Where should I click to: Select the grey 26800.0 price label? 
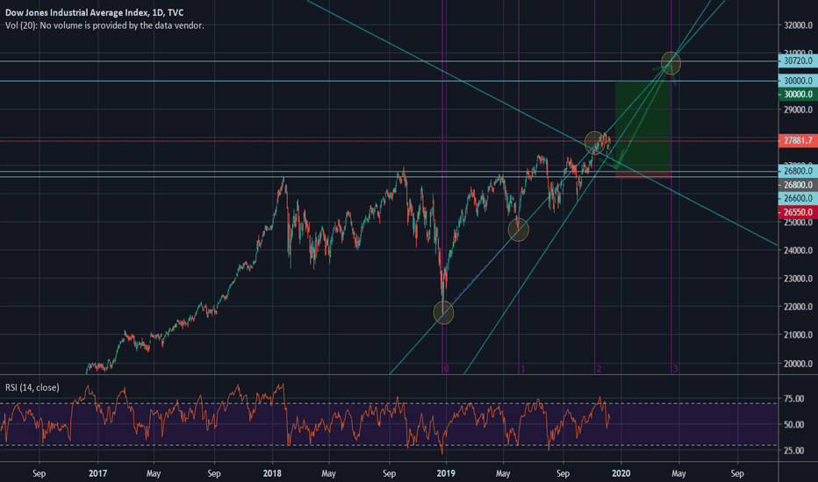(798, 185)
